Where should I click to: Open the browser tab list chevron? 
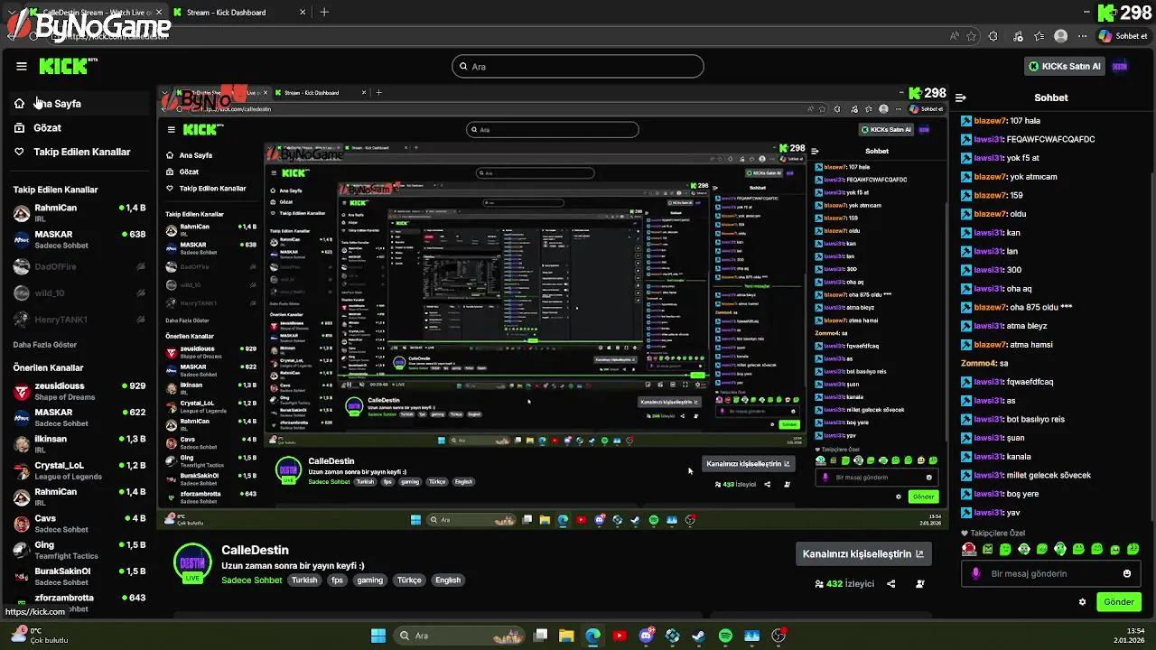[11, 13]
